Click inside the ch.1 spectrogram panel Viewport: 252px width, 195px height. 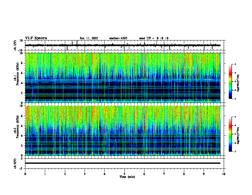click(123, 78)
